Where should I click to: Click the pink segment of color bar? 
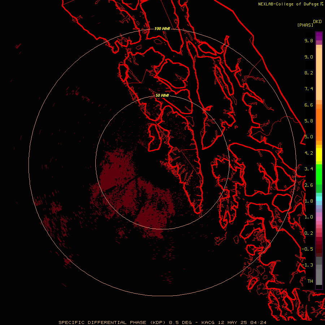319,219
